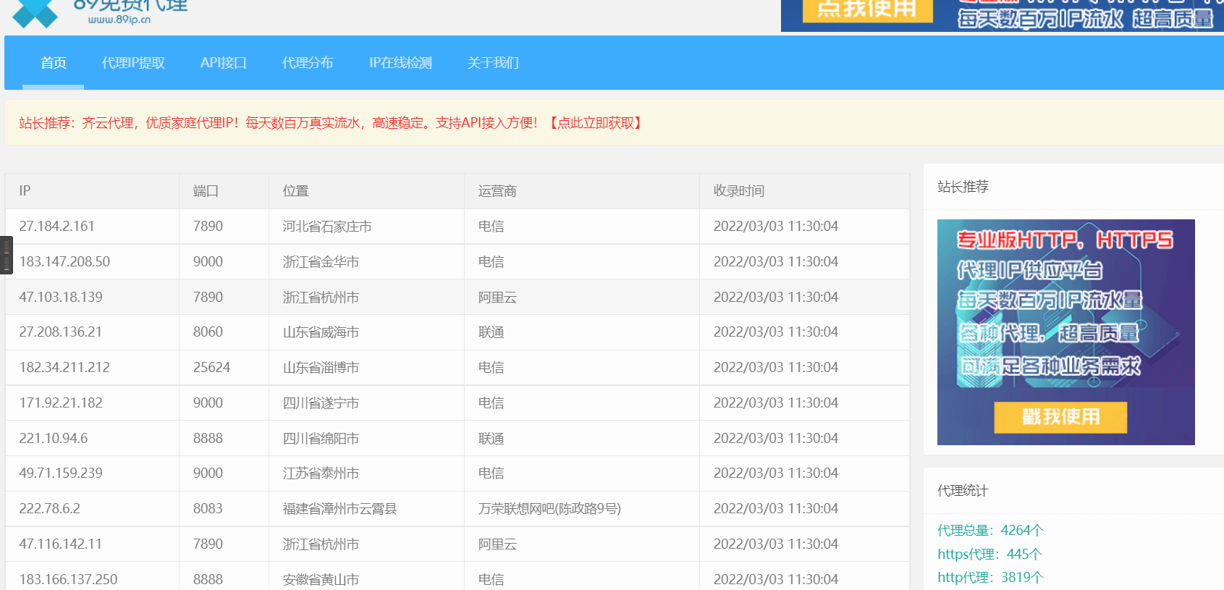Select IP cell 183.166.137.250
This screenshot has height=590, width=1224.
[x=68, y=580]
